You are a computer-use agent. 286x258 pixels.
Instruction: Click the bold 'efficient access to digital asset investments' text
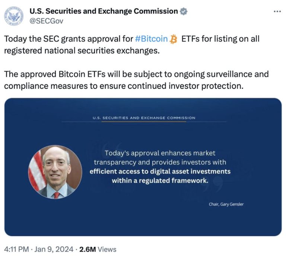[160, 171]
